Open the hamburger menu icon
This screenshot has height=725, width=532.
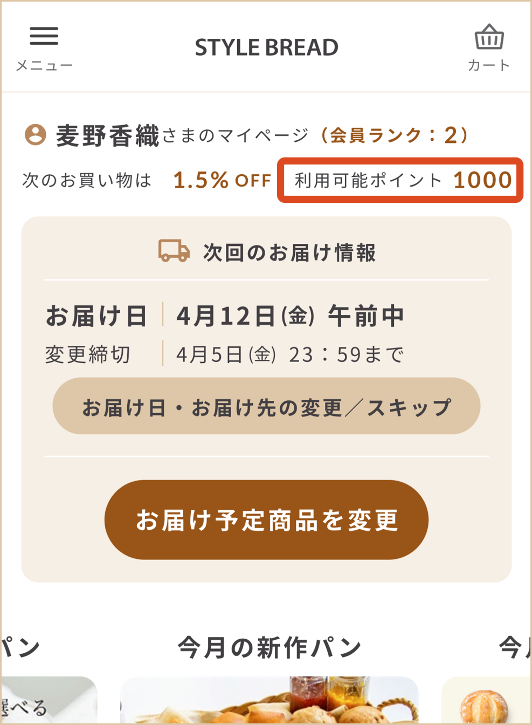pyautogui.click(x=44, y=36)
